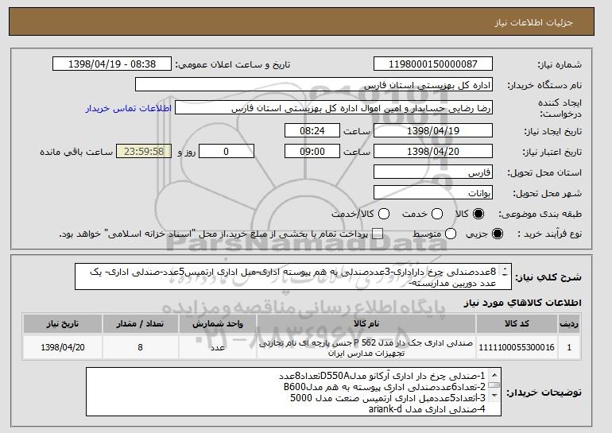Click the scroll-up arrow in buyer notes
This screenshot has width=612, height=433.
pyautogui.click(x=494, y=375)
